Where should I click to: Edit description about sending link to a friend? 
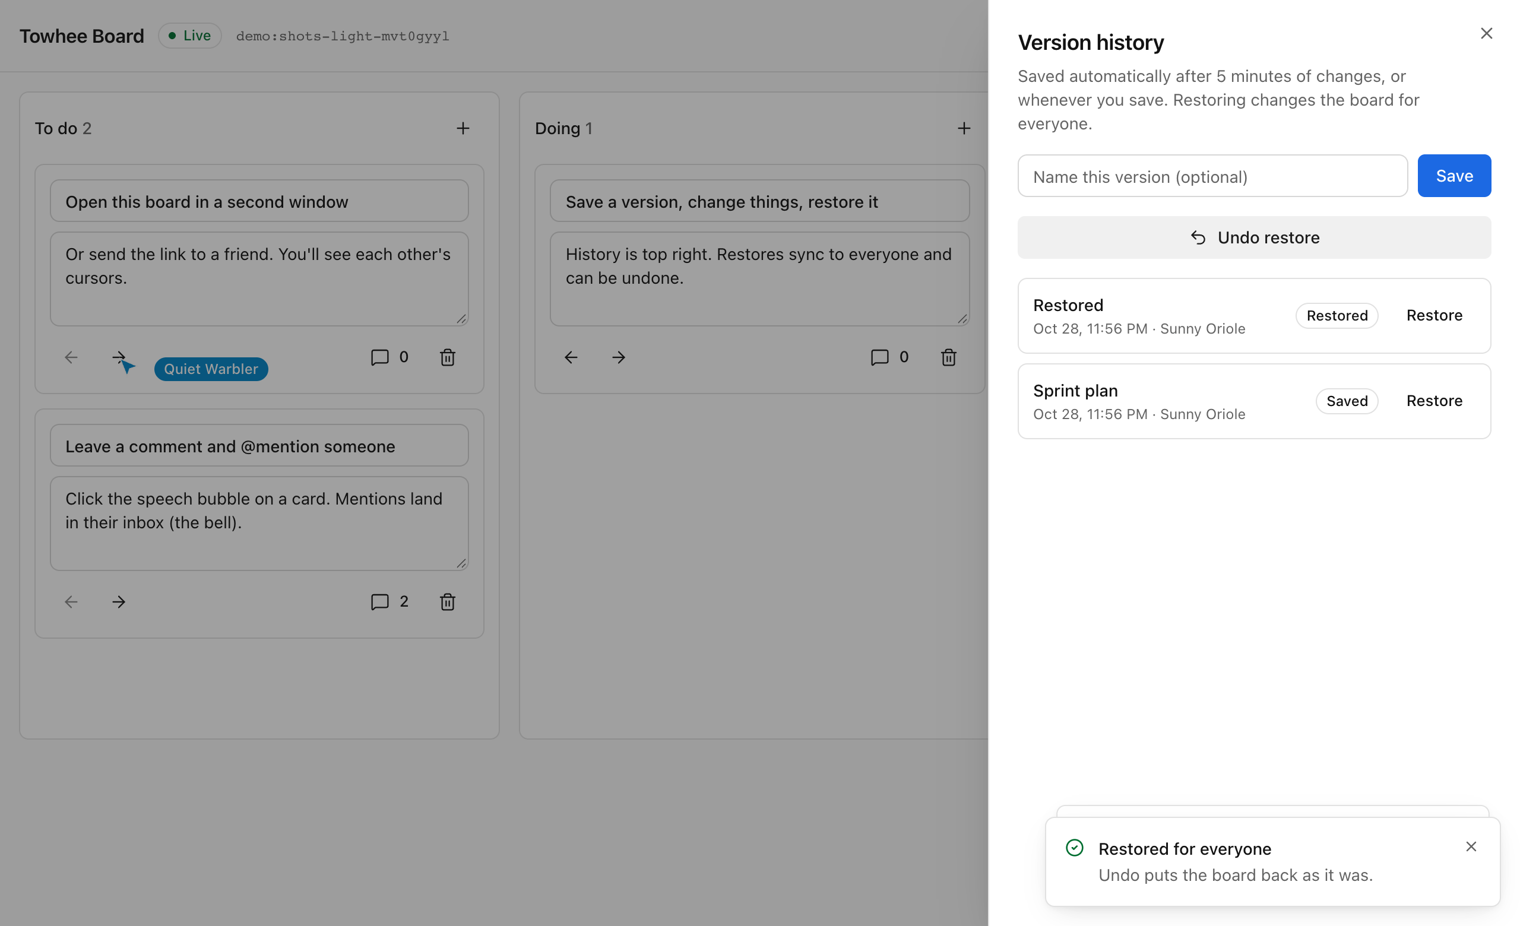tap(259, 278)
